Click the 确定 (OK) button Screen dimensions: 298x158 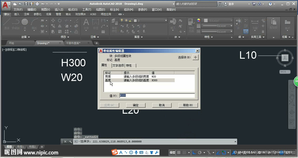coord(136,105)
